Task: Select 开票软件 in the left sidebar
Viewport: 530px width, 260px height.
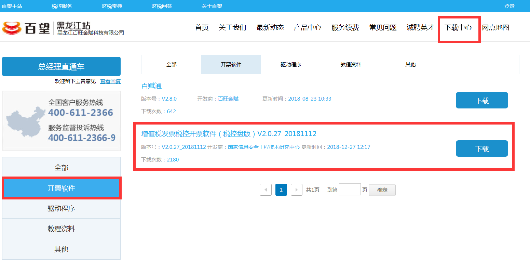Action: (x=61, y=188)
